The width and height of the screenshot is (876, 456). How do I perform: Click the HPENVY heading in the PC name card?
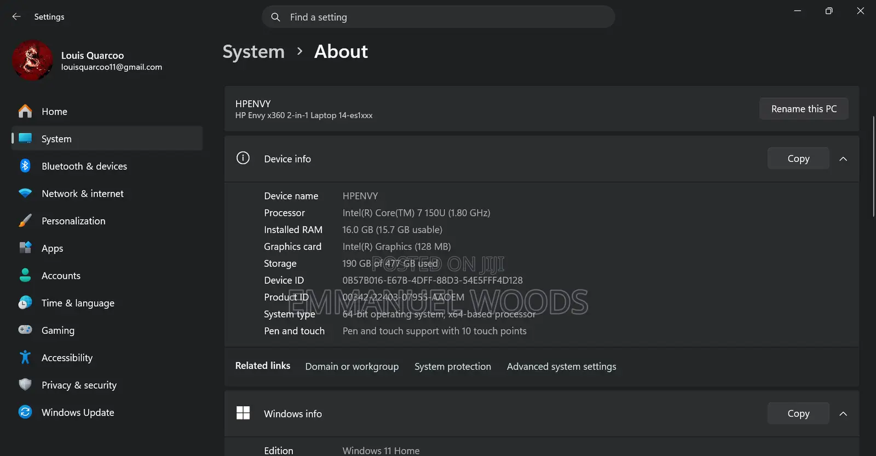pyautogui.click(x=253, y=103)
